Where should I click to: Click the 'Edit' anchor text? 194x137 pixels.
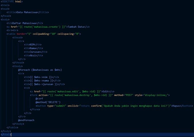click(x=106, y=92)
